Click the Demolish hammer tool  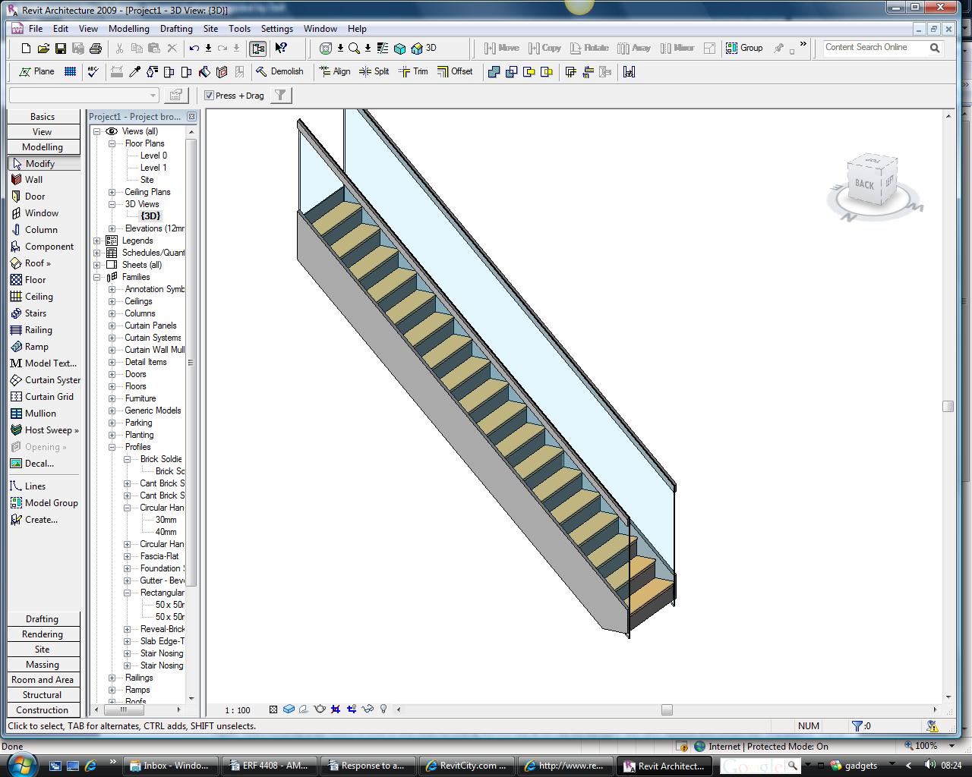point(279,71)
